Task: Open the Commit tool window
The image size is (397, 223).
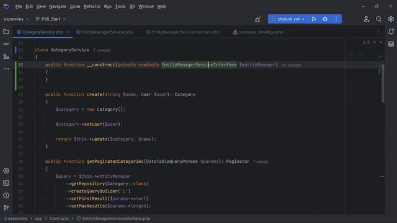Action: [6, 44]
